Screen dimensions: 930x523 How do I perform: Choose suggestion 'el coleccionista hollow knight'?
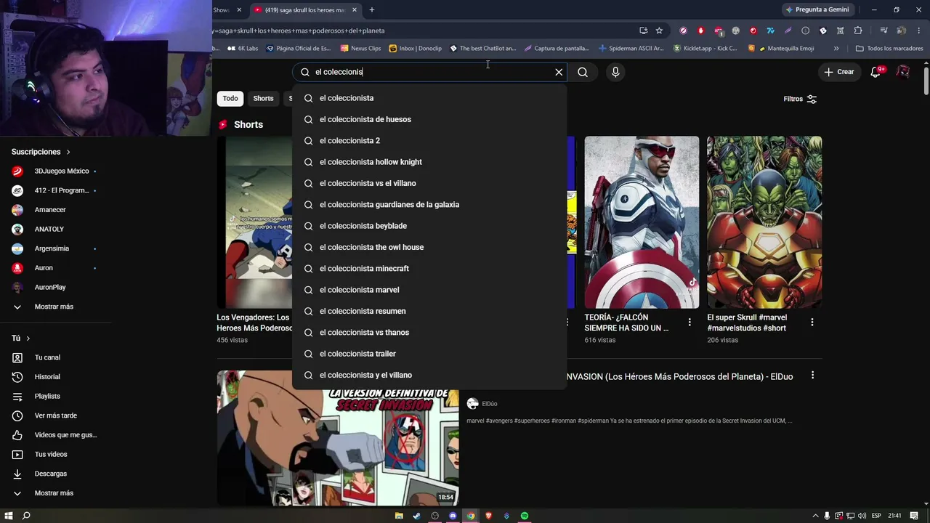coord(429,162)
